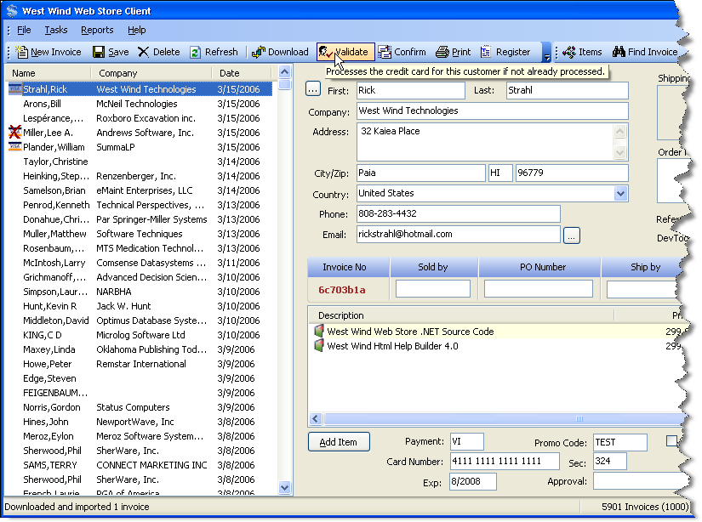Sort list by Name column header

pyautogui.click(x=49, y=73)
